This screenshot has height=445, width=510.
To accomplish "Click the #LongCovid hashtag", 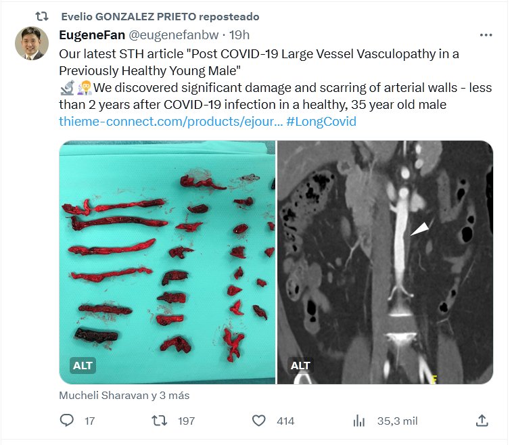I will pos(321,122).
